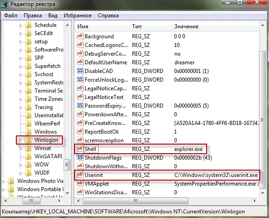Select the Time Zones key
Viewport: 269px width, 218px height.
[49, 99]
